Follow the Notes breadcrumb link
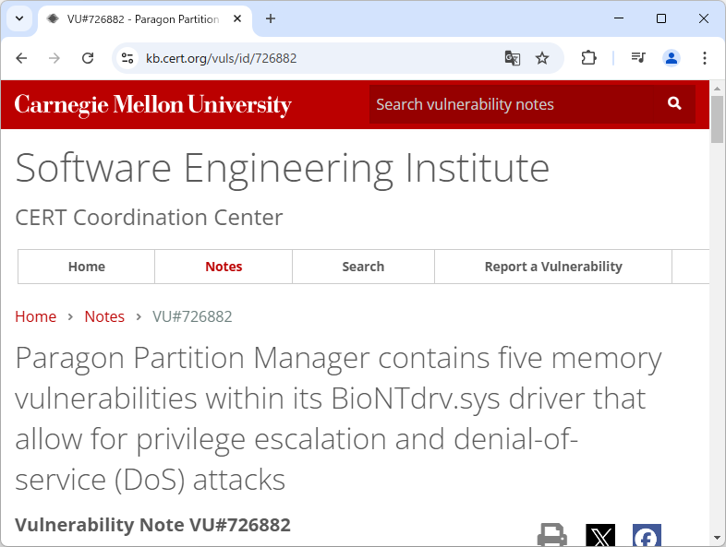 pos(104,316)
